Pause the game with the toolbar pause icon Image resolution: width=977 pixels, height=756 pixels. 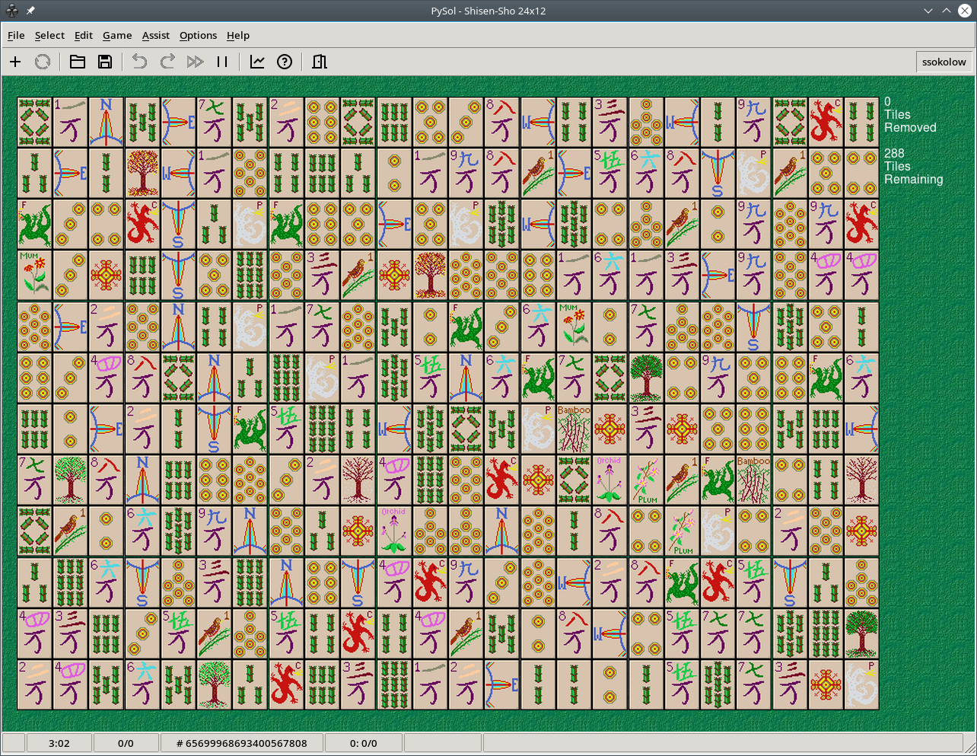pyautogui.click(x=222, y=62)
